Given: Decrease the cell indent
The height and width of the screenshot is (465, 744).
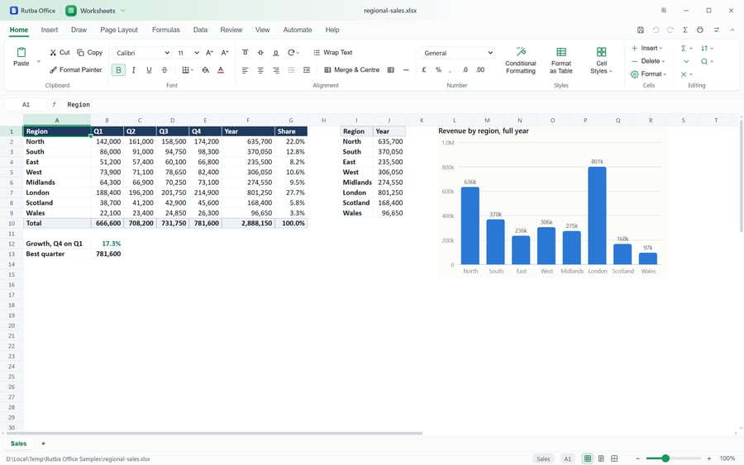Looking at the screenshot, I should point(291,70).
